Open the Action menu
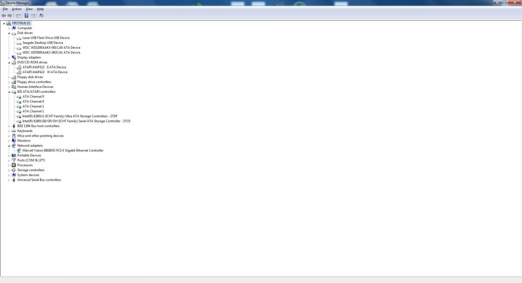Screen dimensions: 522x283 (x=17, y=9)
